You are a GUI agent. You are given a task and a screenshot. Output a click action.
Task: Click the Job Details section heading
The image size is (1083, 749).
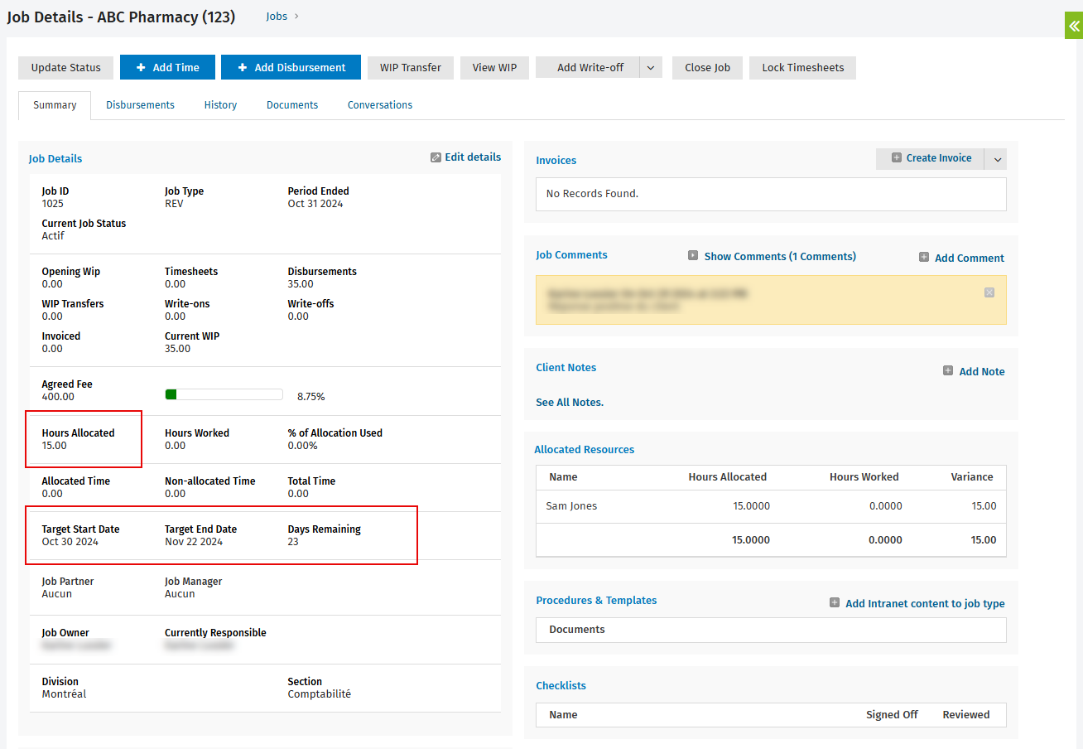(55, 159)
